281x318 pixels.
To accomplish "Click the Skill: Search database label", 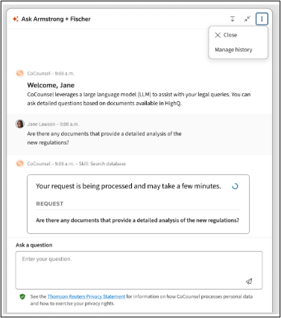I will tap(102, 164).
